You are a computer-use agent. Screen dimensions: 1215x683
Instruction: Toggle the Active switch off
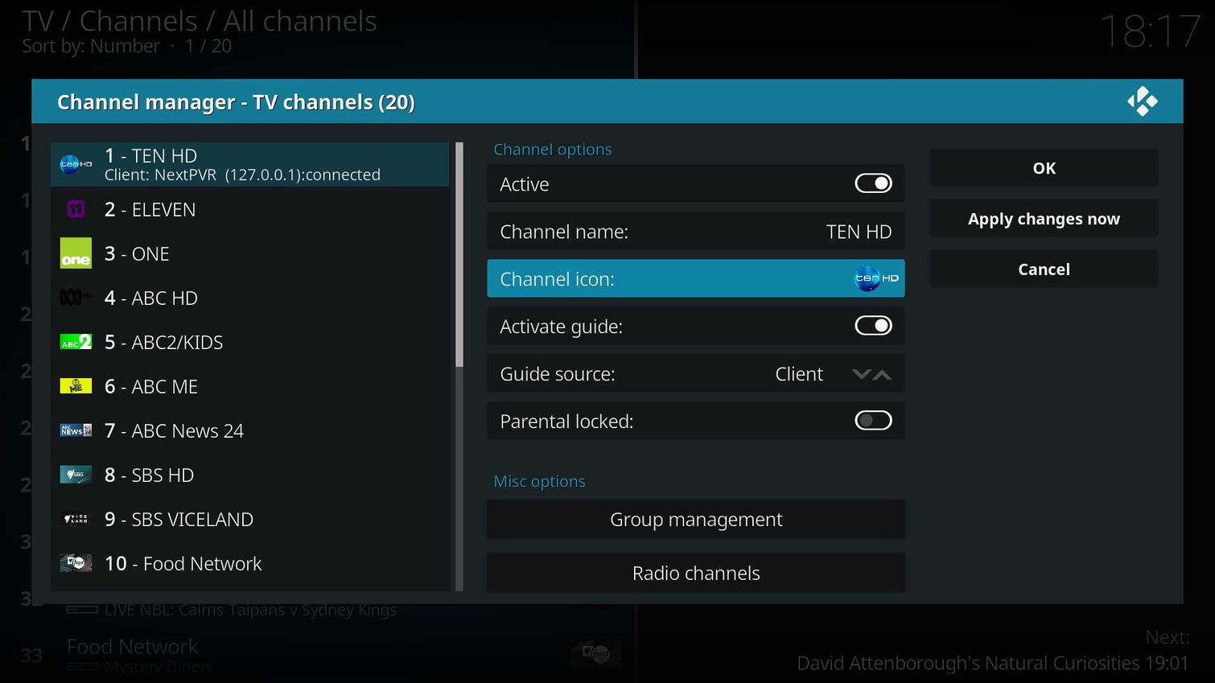(873, 183)
